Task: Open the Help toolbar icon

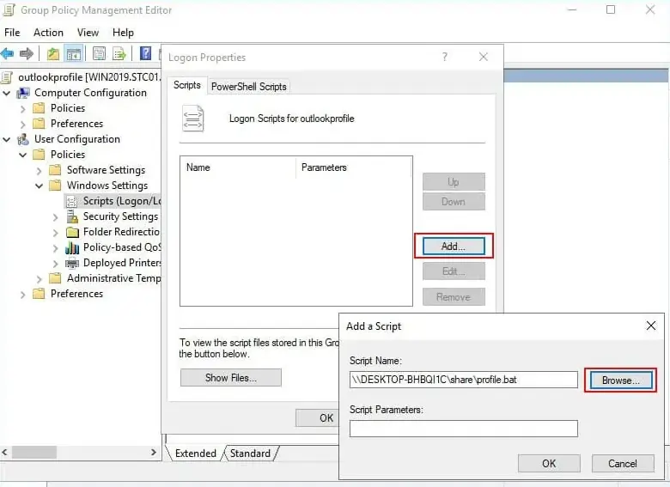Action: 145,54
